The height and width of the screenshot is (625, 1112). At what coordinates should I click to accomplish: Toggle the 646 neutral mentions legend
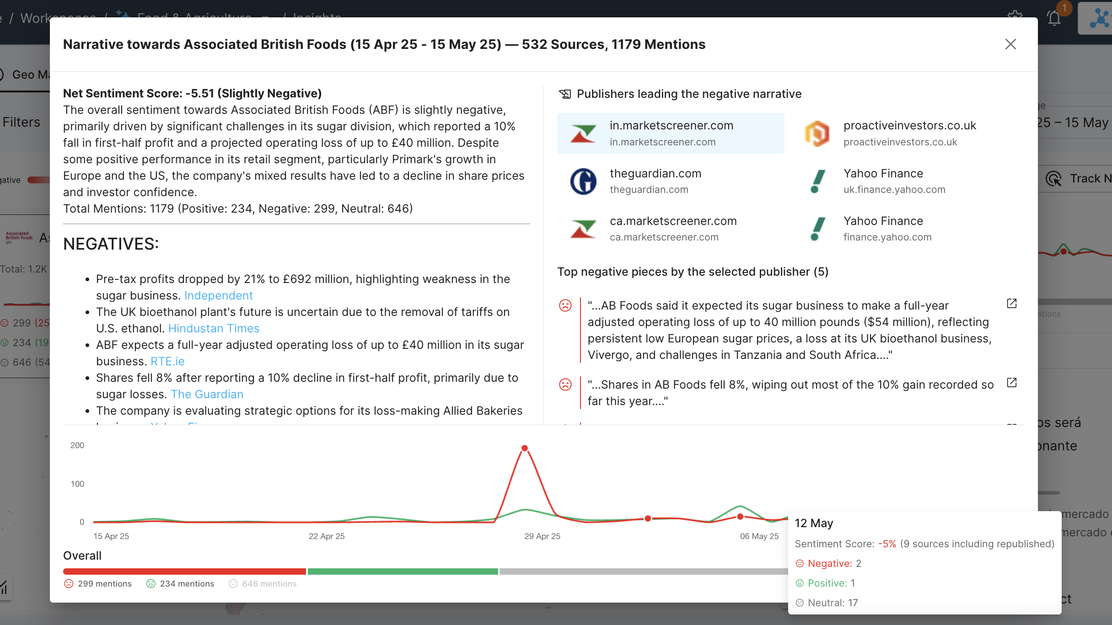click(263, 584)
